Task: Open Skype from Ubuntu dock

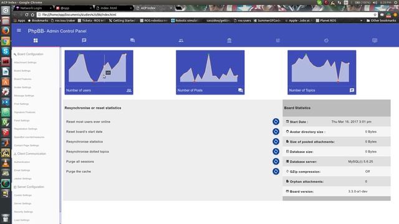Action: click(x=6, y=51)
